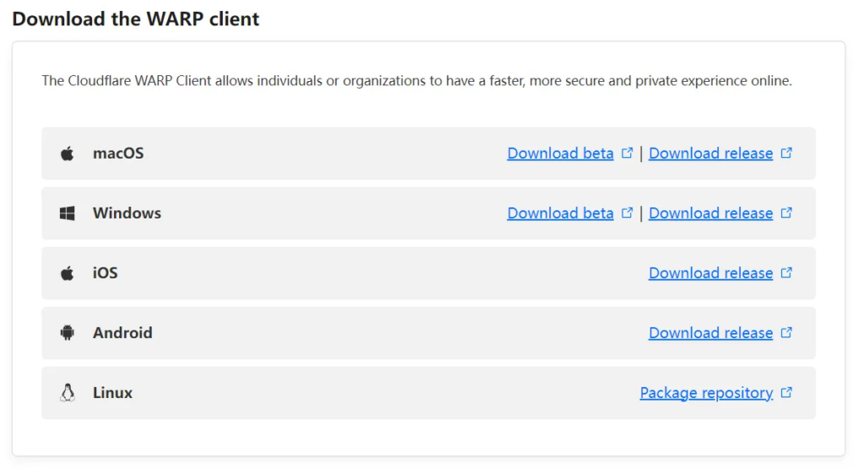
Task: Click external-link icon beside Package repository
Action: (786, 393)
